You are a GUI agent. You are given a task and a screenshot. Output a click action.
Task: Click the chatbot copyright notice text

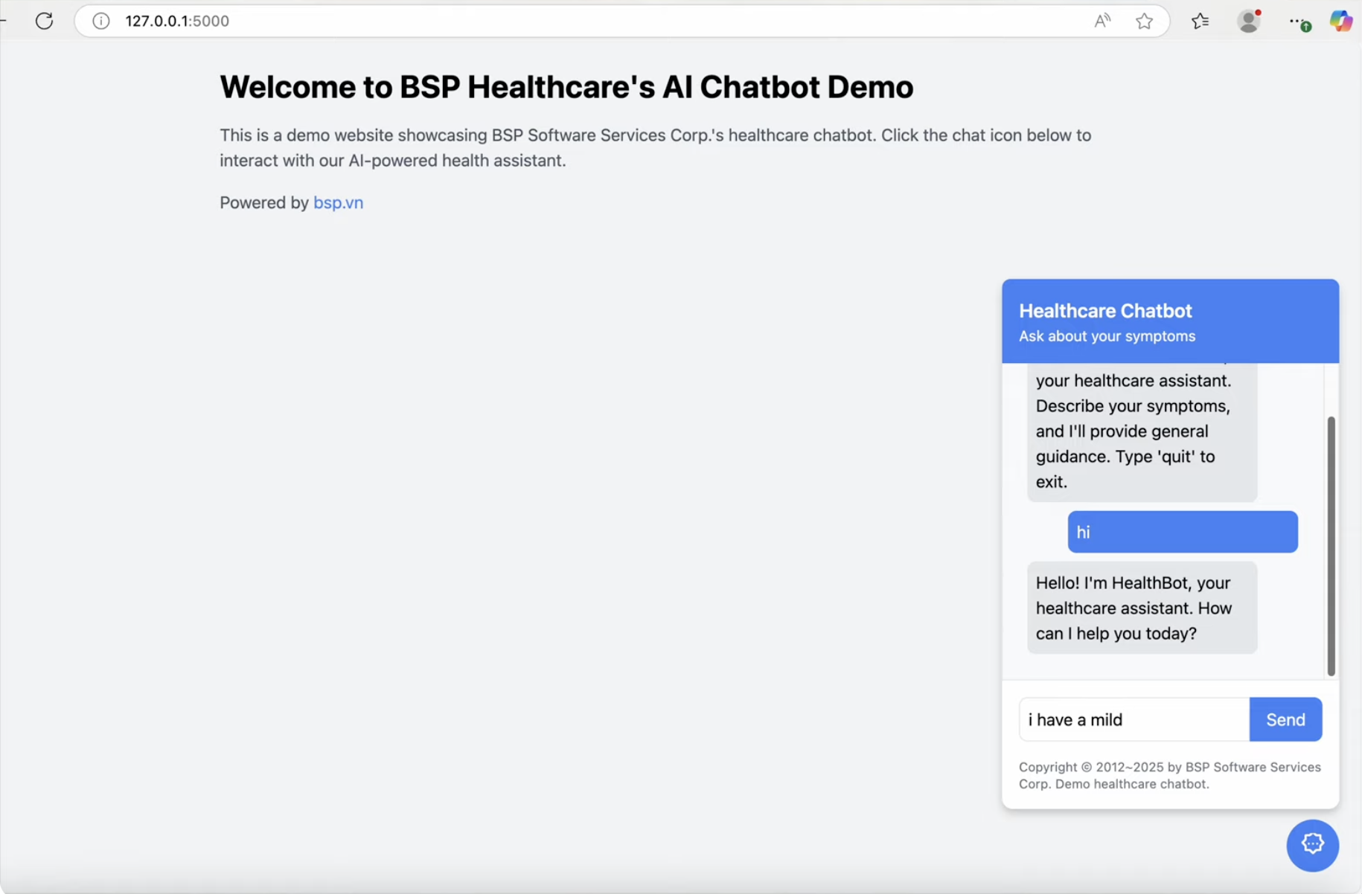pyautogui.click(x=1170, y=775)
